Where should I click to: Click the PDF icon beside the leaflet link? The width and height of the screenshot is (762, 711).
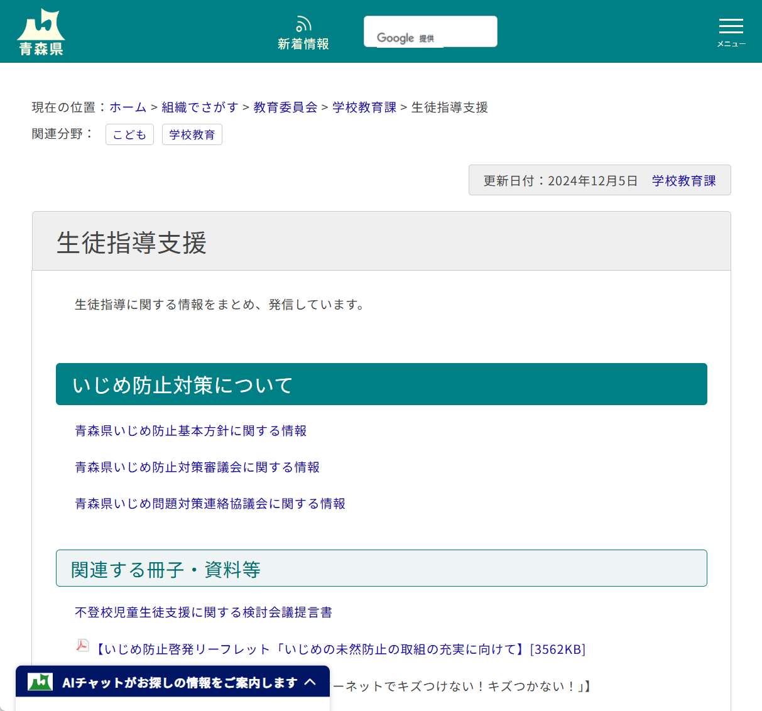pos(82,646)
